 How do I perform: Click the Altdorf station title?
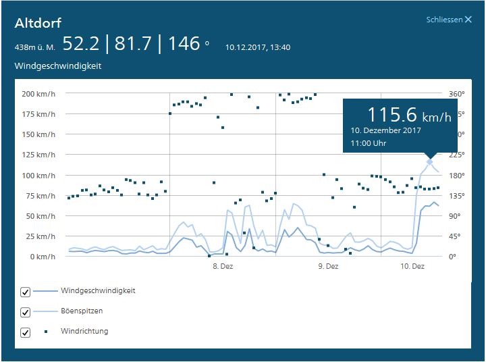(x=38, y=24)
